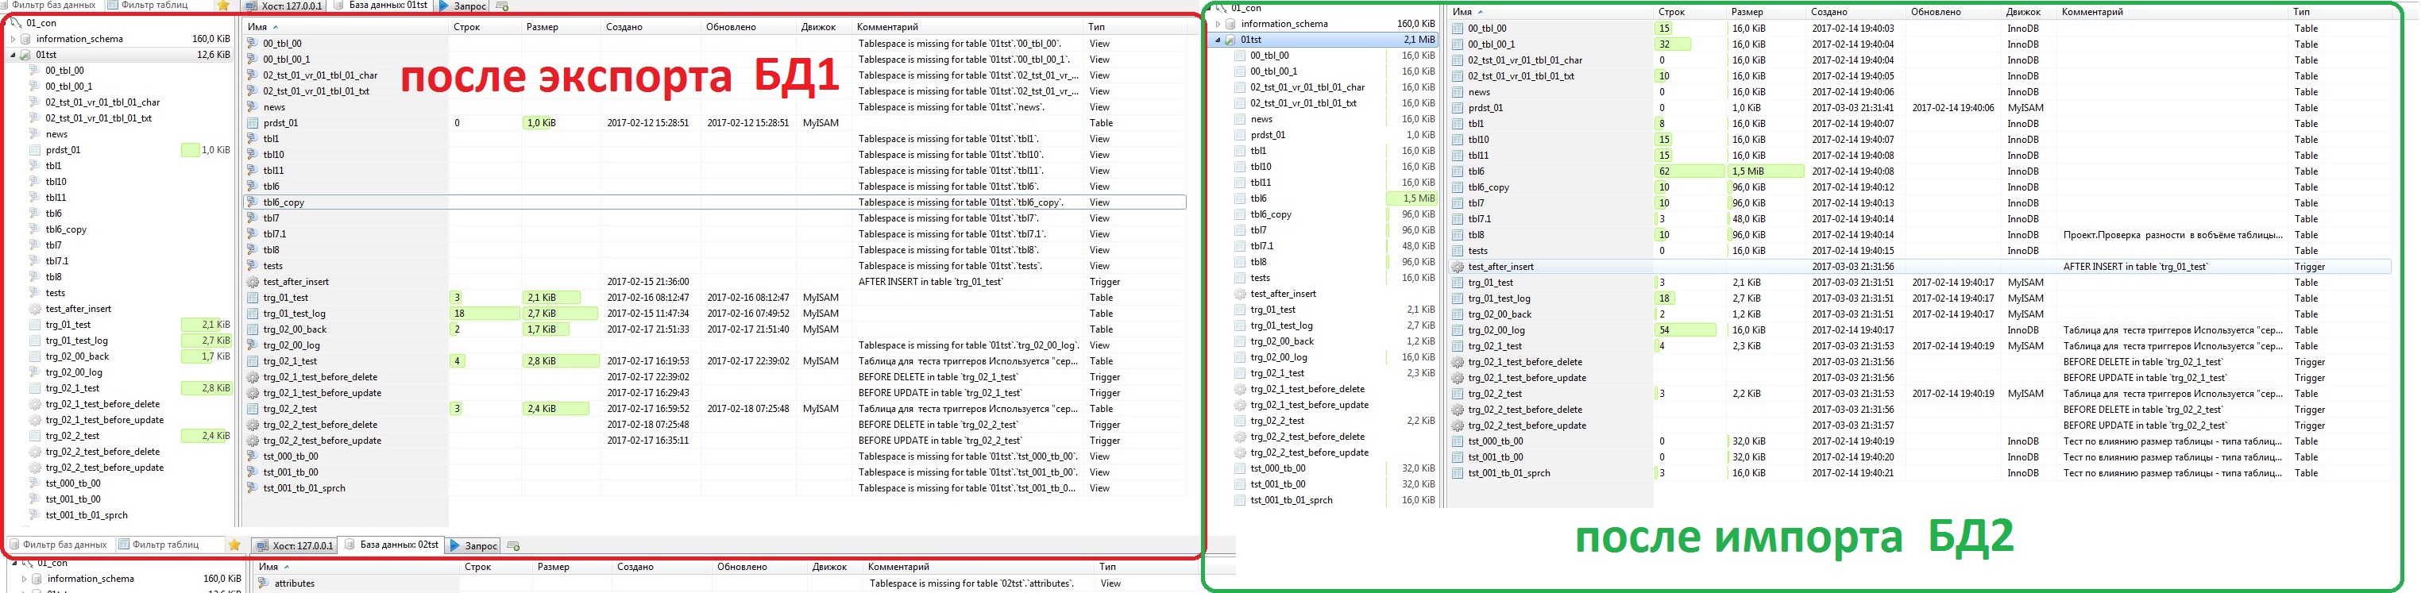Collapse the highlighted 01tst node in green panel
The height and width of the screenshot is (593, 2425).
1217,40
